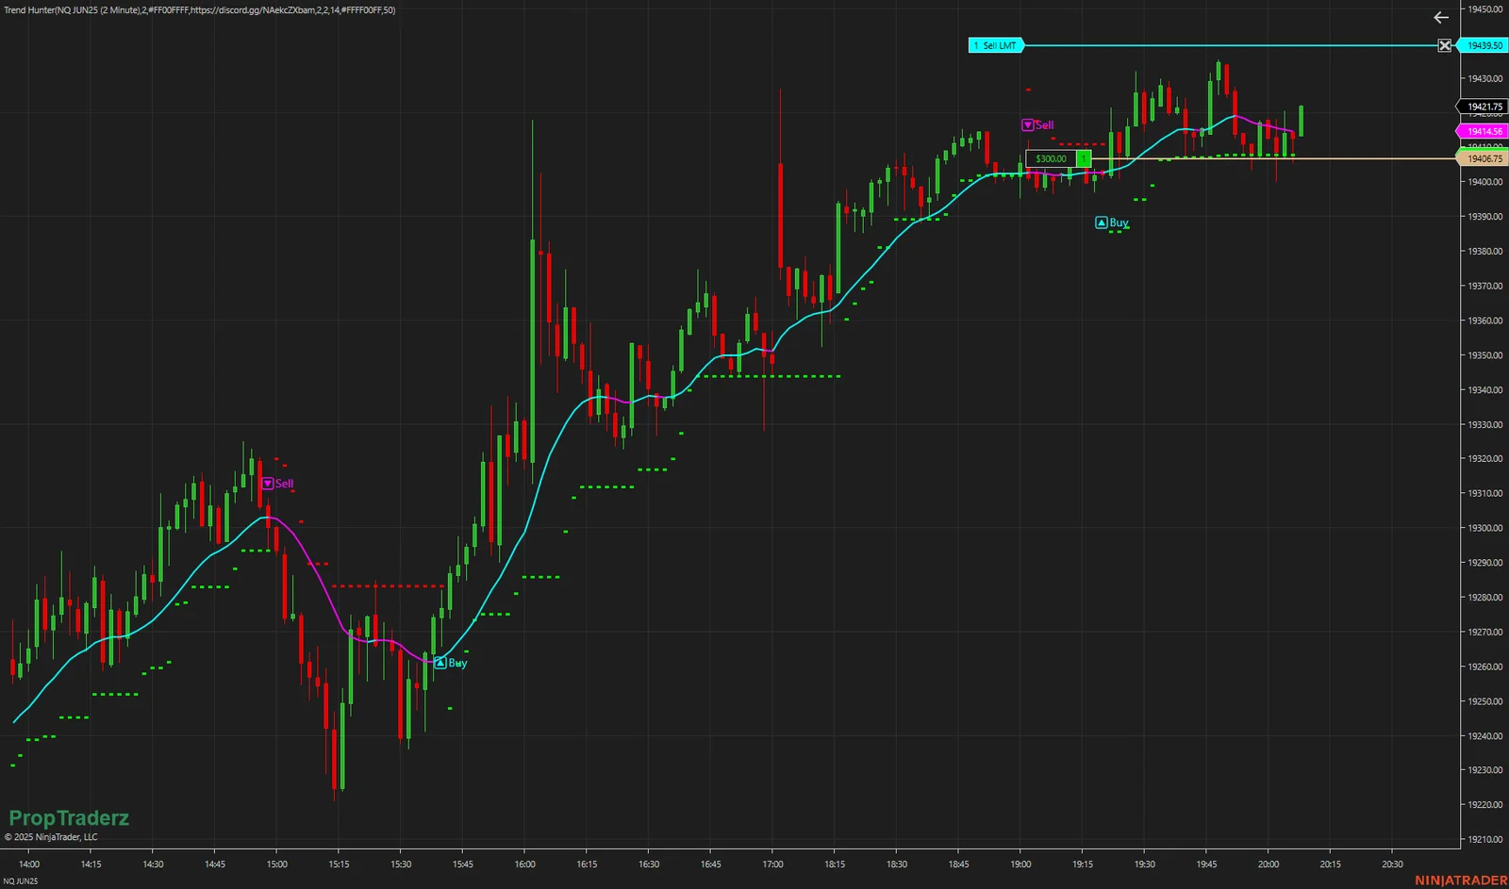The height and width of the screenshot is (889, 1509).
Task: Click the PropTraderz watermark logo
Action: pos(71,817)
